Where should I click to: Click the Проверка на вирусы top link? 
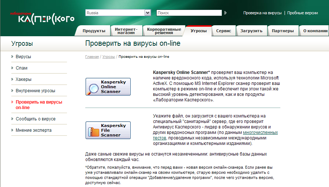(262, 13)
